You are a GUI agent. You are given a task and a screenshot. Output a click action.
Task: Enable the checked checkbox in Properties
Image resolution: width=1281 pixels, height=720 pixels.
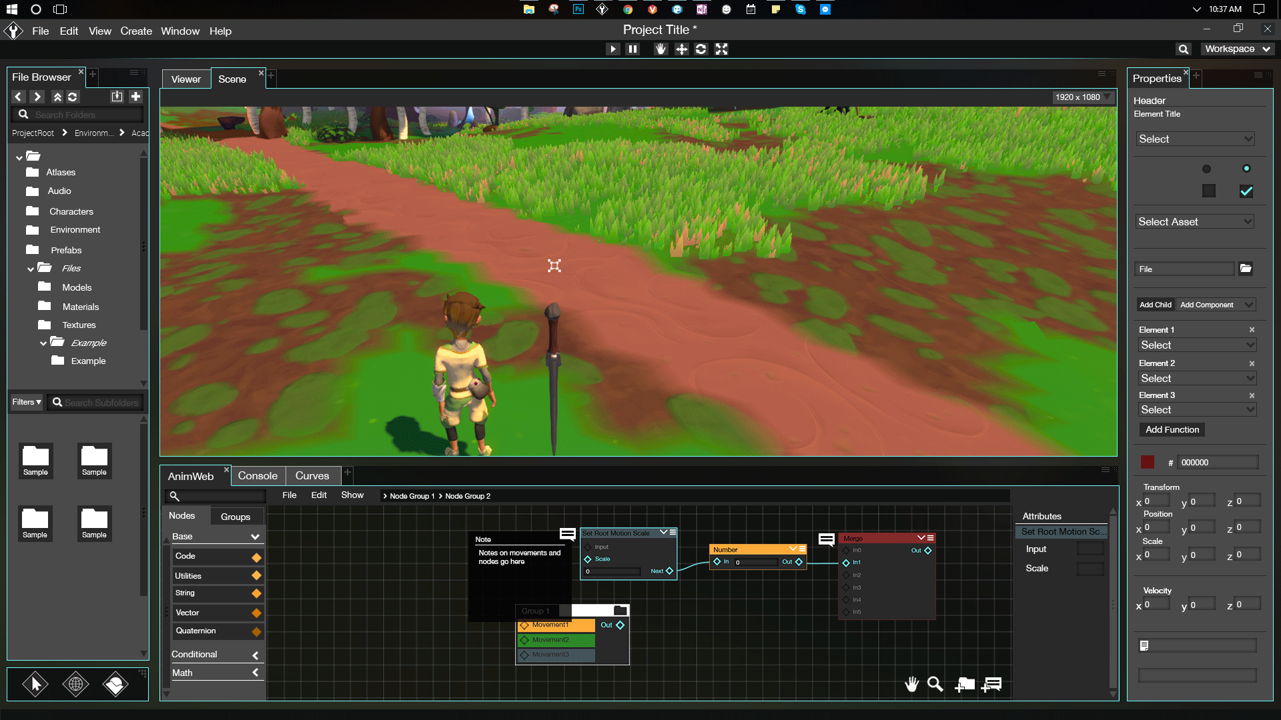(1246, 191)
